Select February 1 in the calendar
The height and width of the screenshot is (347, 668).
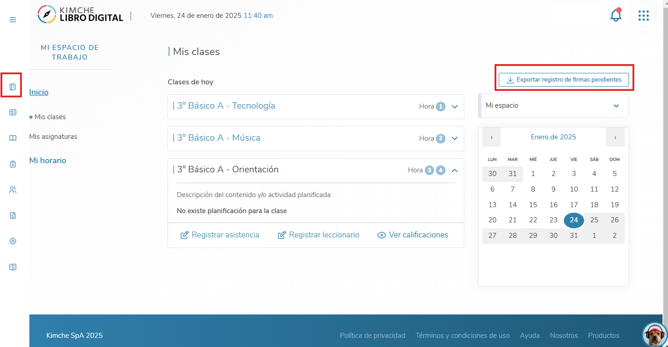594,236
